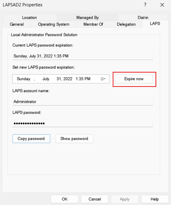Viewport: 171px width, 205px height.
Task: Click the question mark help icon
Action: coord(145,5)
